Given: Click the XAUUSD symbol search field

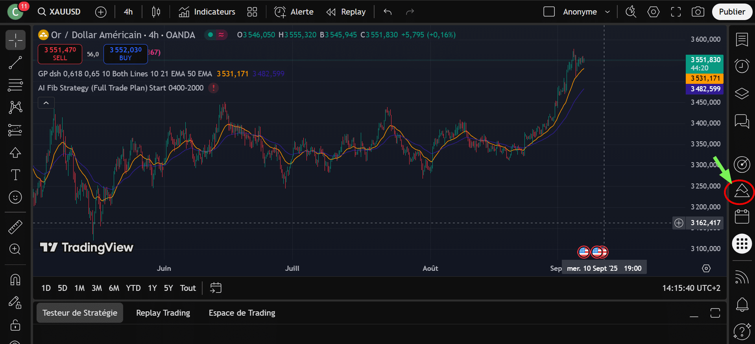Looking at the screenshot, I should click(59, 12).
